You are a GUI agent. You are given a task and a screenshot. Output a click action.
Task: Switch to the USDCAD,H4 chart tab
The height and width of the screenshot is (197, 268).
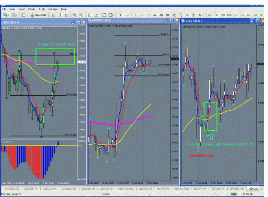106,188
